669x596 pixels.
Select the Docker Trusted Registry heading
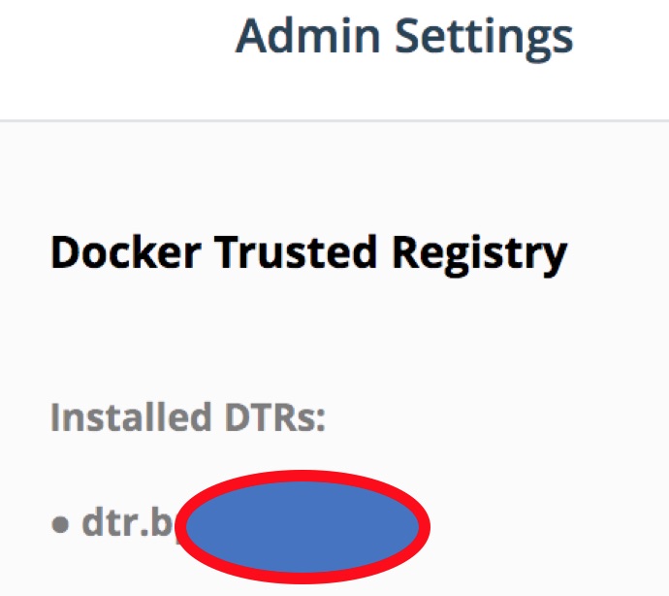309,253
